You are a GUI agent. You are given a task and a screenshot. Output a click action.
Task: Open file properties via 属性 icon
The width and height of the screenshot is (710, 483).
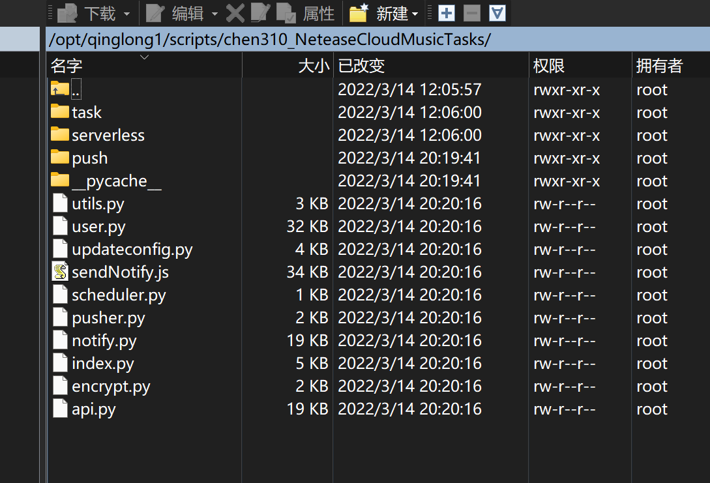287,12
